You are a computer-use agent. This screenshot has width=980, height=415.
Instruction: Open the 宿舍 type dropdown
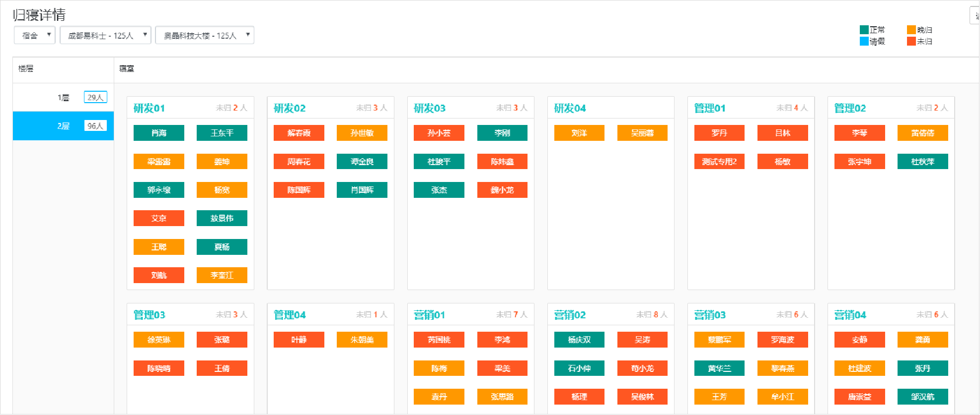34,35
